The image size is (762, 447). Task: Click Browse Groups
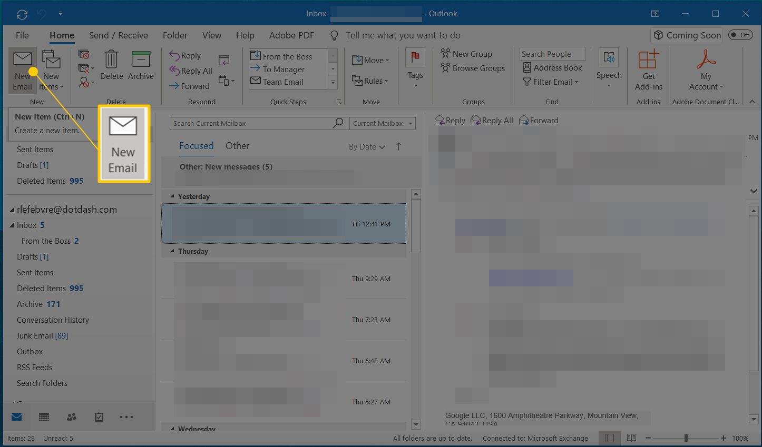(x=473, y=68)
